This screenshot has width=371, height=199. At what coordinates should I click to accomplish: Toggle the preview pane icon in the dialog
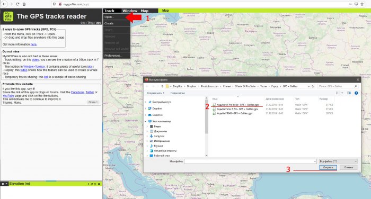349,93
